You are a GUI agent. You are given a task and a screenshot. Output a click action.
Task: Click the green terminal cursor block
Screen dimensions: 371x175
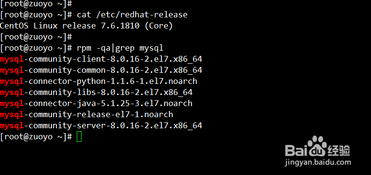[79, 137]
